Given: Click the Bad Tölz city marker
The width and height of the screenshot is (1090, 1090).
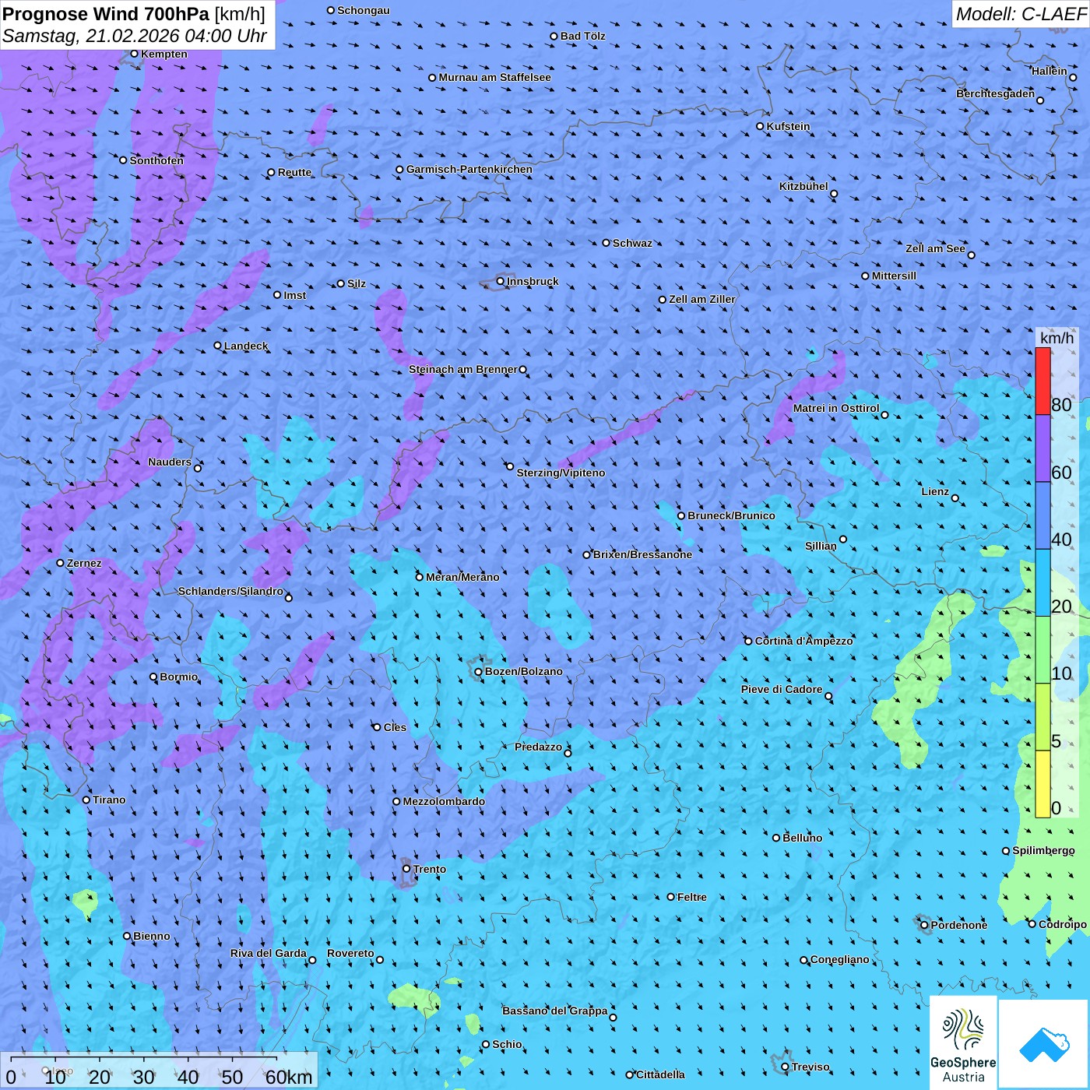Looking at the screenshot, I should pyautogui.click(x=554, y=36).
